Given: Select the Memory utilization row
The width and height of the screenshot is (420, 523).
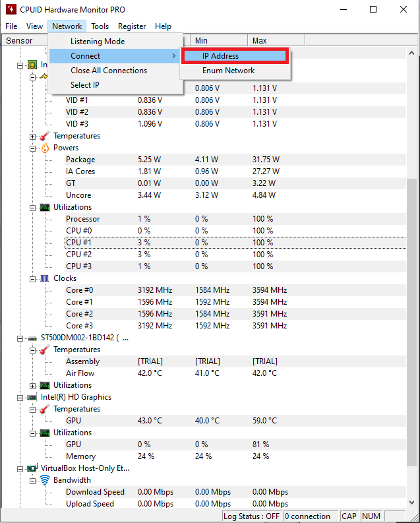Looking at the screenshot, I should click(x=235, y=456).
